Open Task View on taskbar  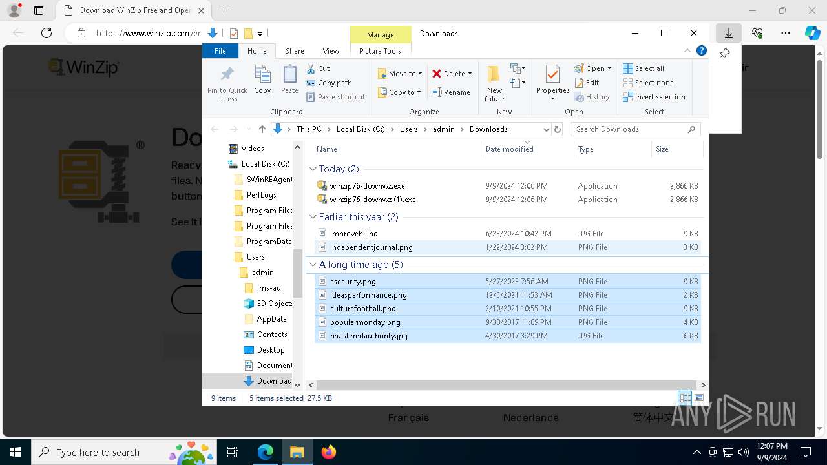233,452
